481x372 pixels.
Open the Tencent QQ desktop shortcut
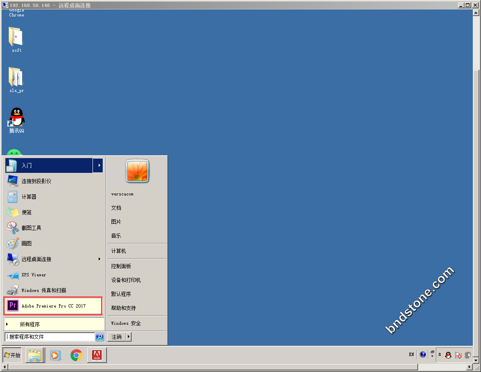click(17, 119)
